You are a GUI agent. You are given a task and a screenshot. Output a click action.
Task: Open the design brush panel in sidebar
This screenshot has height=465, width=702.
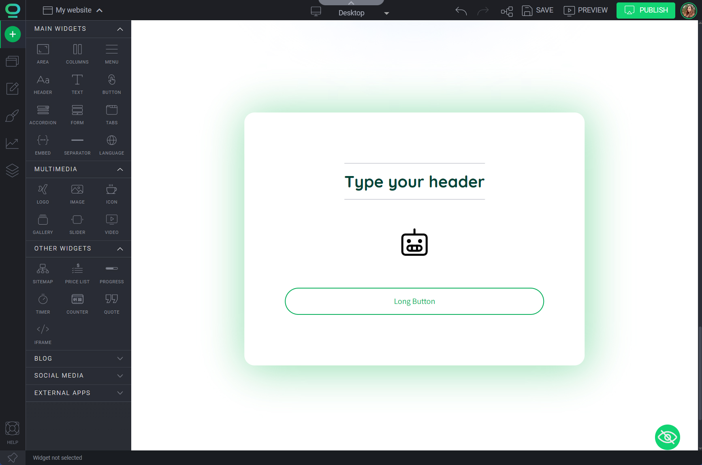(13, 116)
